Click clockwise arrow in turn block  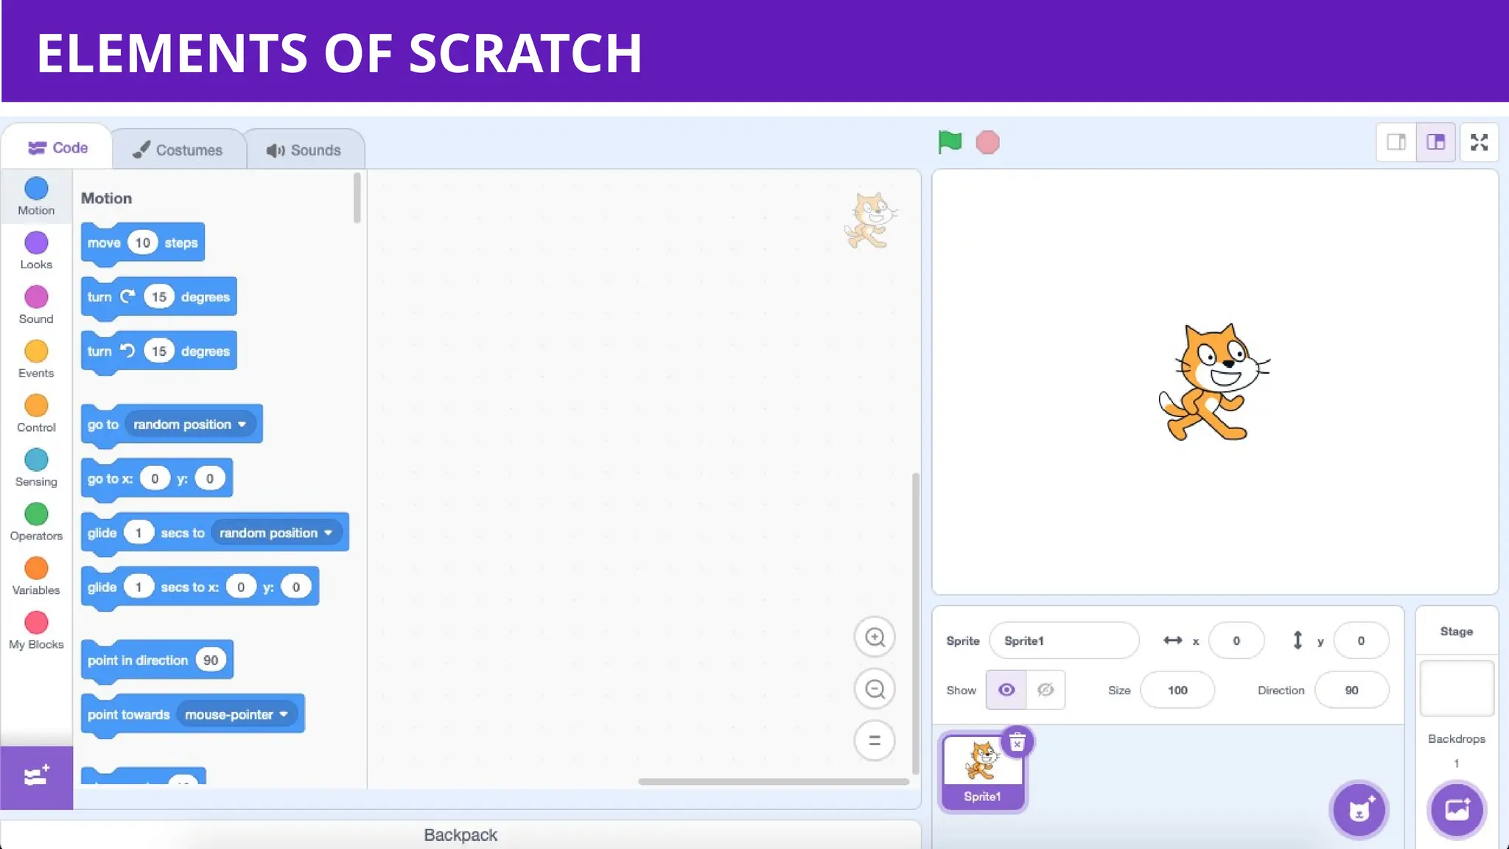click(x=127, y=296)
